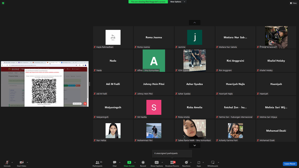This screenshot has width=299, height=168.
Task: Select Salwa Rania Malik's video tile
Action: [x=194, y=131]
